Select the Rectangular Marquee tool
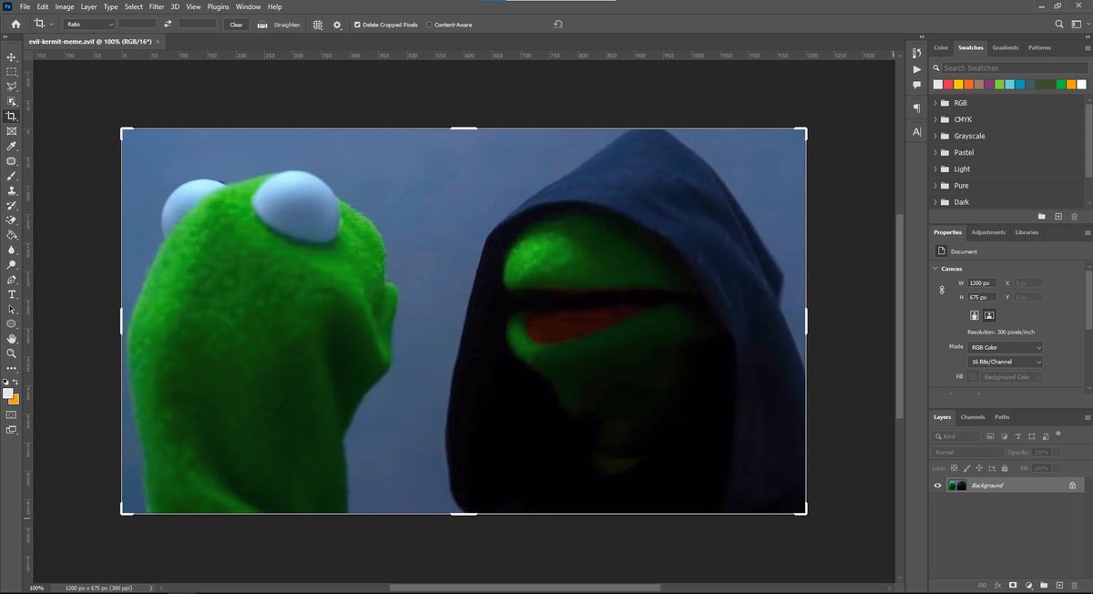Viewport: 1093px width, 594px height. tap(12, 71)
